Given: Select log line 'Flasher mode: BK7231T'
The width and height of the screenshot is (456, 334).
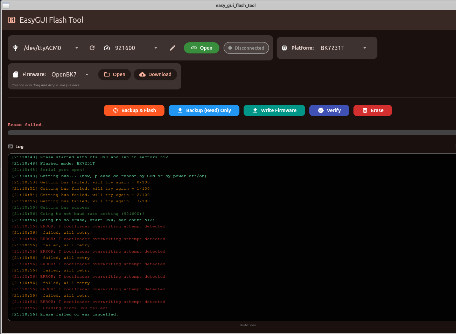Looking at the screenshot, I should 54,164.
